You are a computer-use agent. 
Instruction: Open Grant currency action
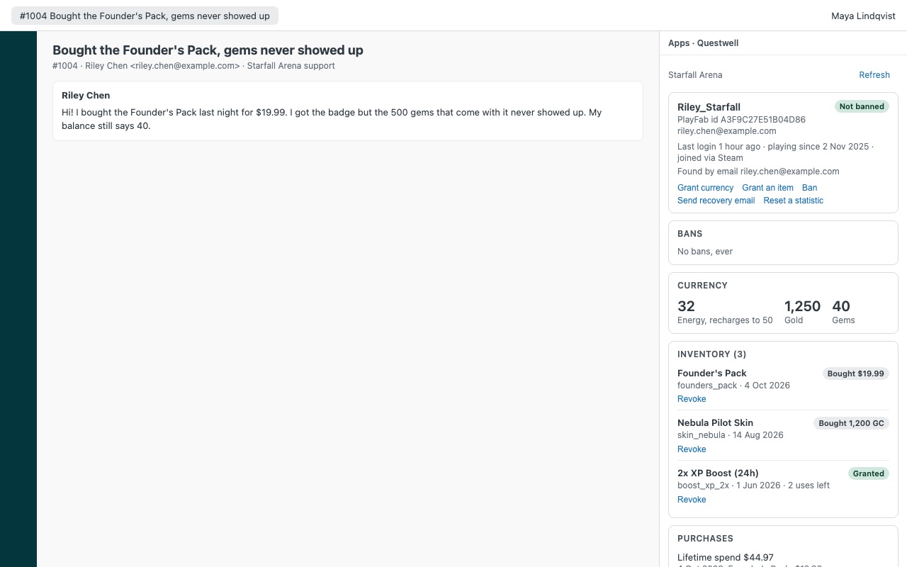click(x=705, y=188)
